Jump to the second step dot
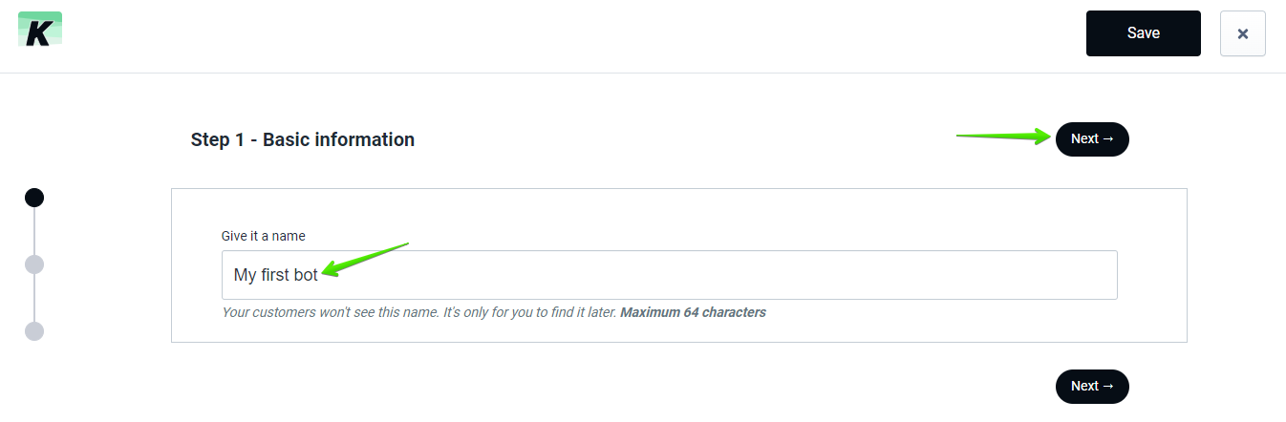The image size is (1286, 422). tap(34, 264)
